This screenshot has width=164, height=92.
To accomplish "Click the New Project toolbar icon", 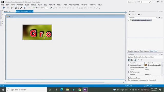I will click(x=12, y=8).
